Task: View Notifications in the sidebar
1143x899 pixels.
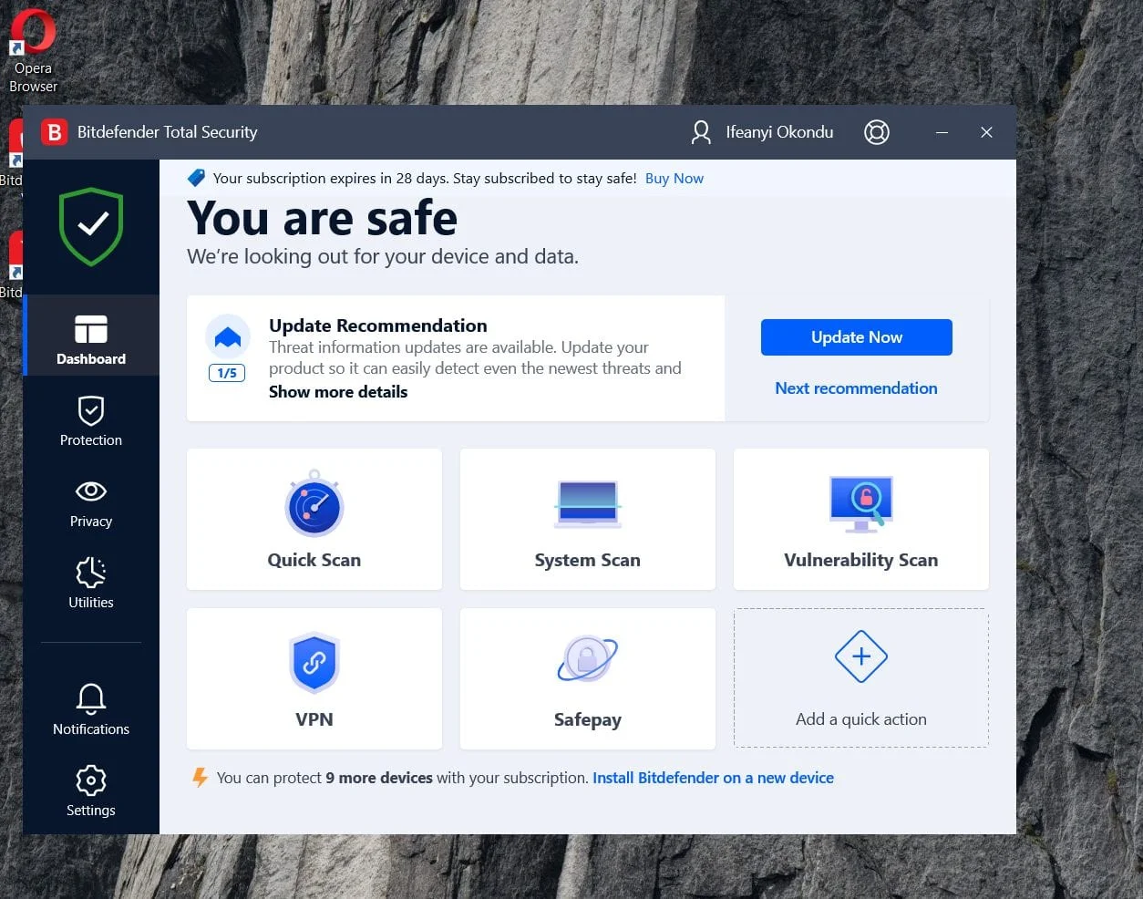Action: (91, 709)
